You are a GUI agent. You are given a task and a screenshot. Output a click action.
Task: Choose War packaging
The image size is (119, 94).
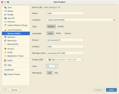click(56, 73)
